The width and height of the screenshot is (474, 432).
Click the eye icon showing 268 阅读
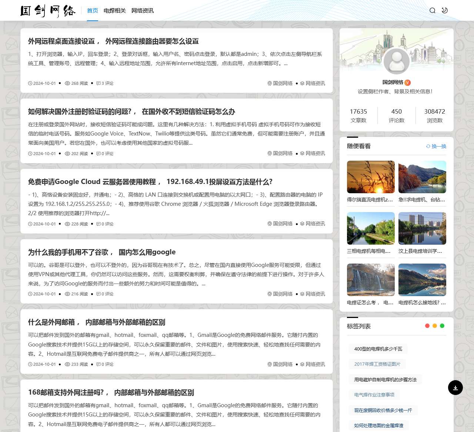pos(67,83)
